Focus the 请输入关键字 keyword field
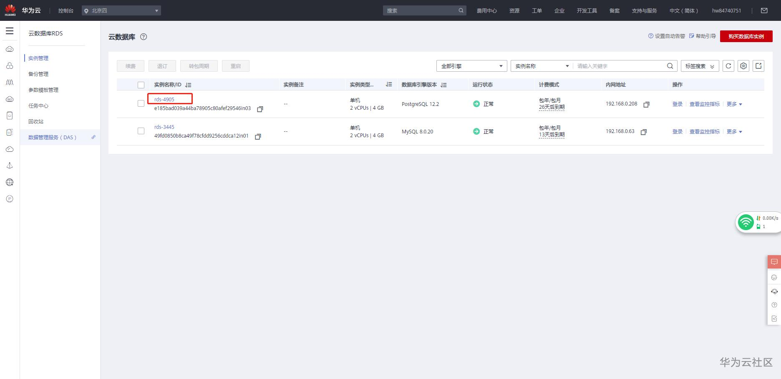The height and width of the screenshot is (379, 781). 620,66
